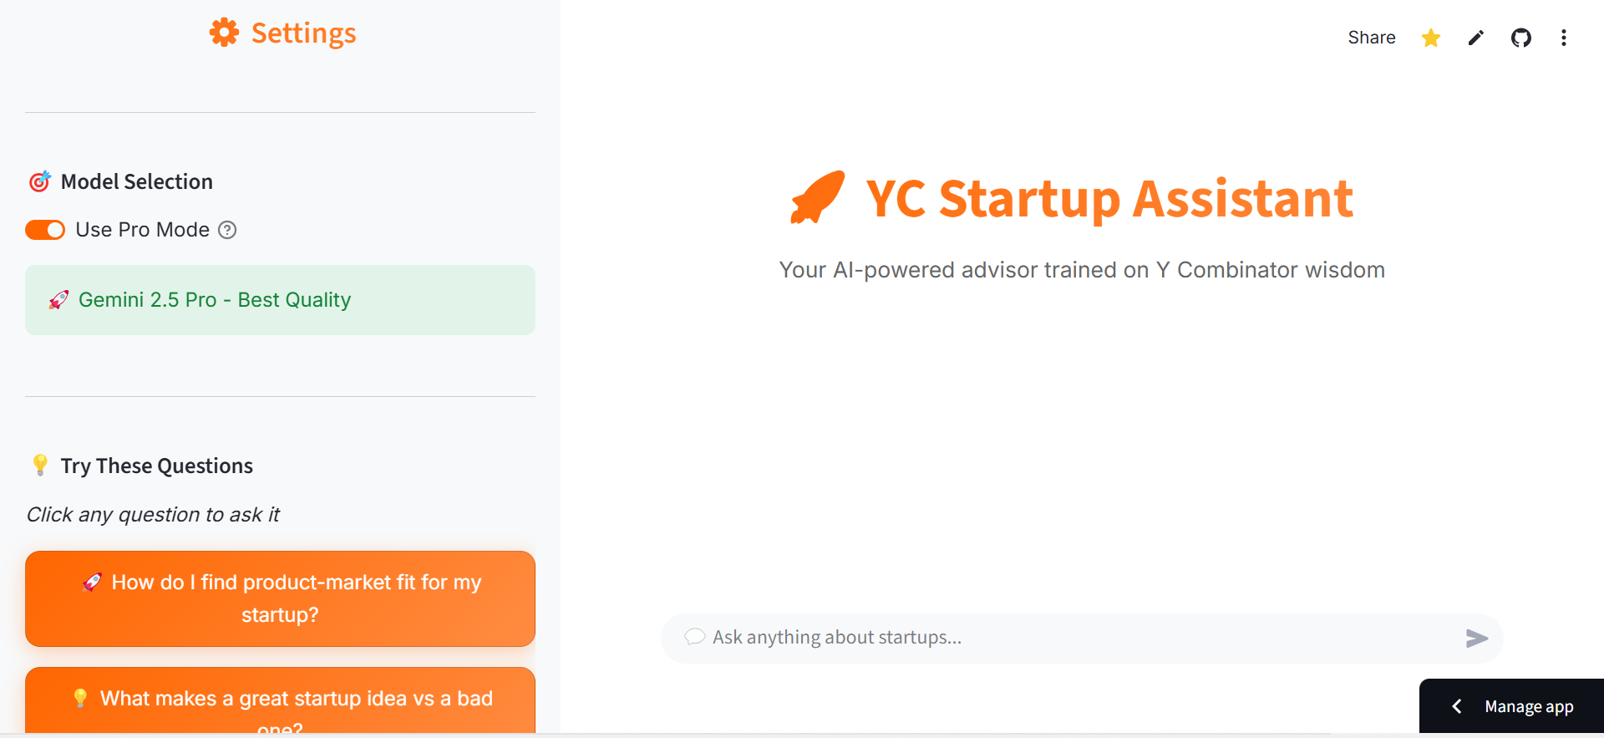Click the rocket icon beside YC Startup Assistant
Viewport: 1604px width, 738px height.
(818, 198)
